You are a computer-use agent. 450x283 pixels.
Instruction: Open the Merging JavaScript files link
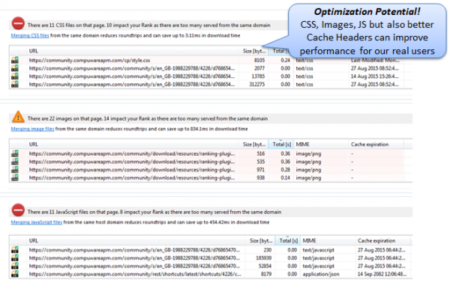pyautogui.click(x=37, y=222)
